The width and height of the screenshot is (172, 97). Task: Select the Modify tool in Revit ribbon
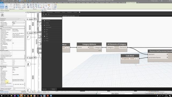tap(2, 6)
